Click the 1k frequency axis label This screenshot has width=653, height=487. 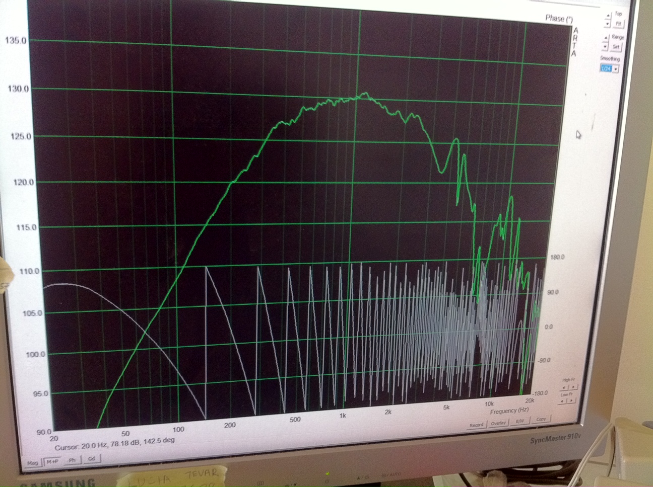[343, 416]
